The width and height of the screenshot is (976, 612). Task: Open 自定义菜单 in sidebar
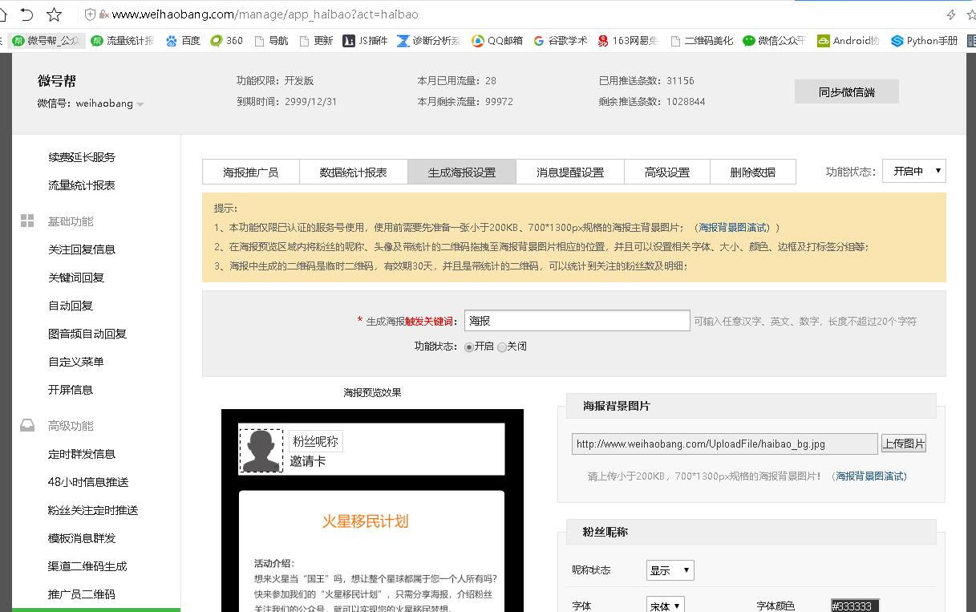(x=75, y=362)
